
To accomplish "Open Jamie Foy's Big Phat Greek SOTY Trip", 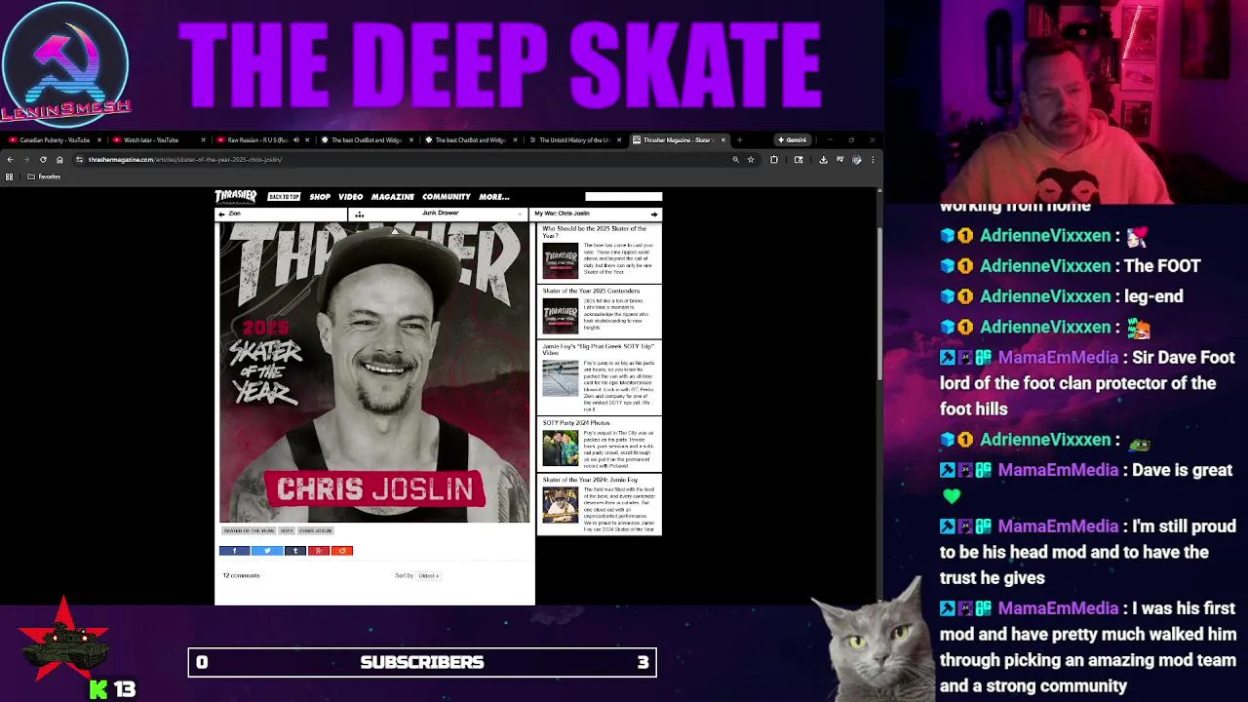I will coord(598,349).
